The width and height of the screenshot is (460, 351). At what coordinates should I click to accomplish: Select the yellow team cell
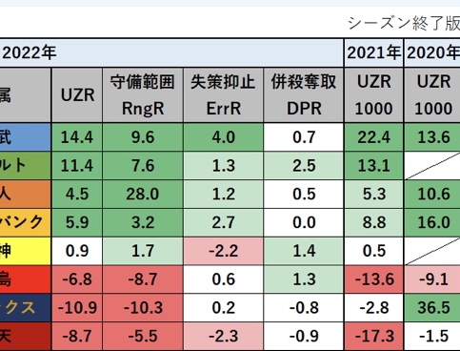pos(25,251)
